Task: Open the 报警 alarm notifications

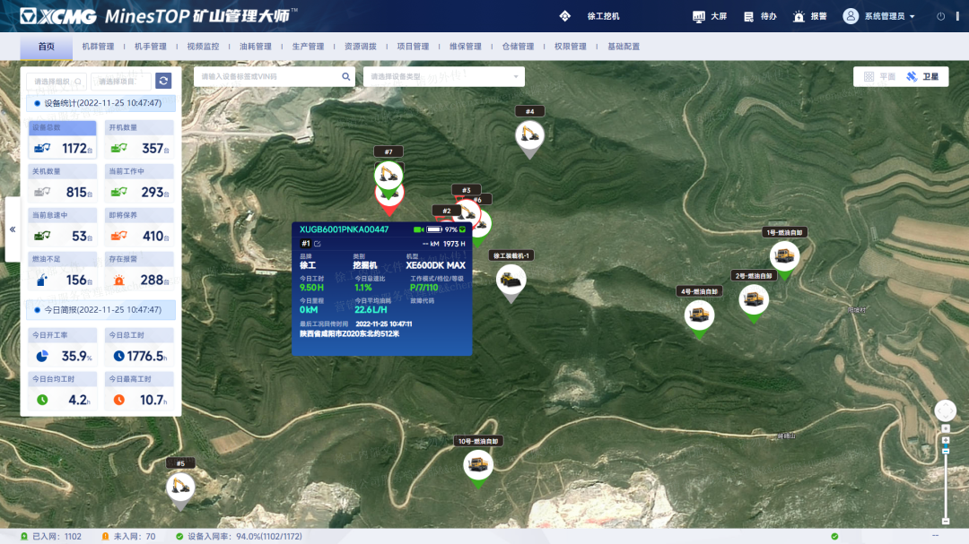Action: coord(810,16)
